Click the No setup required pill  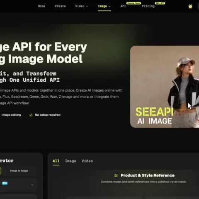tap(45, 115)
